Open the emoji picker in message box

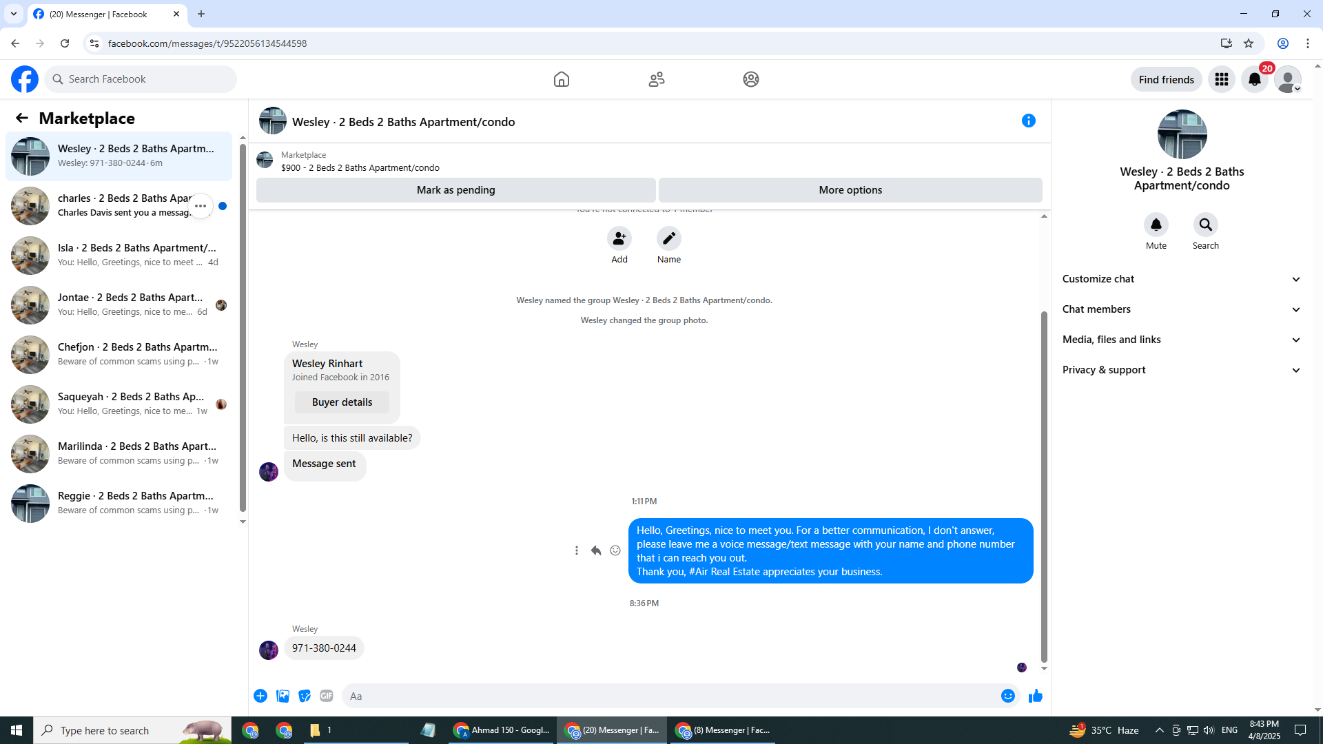[1007, 696]
